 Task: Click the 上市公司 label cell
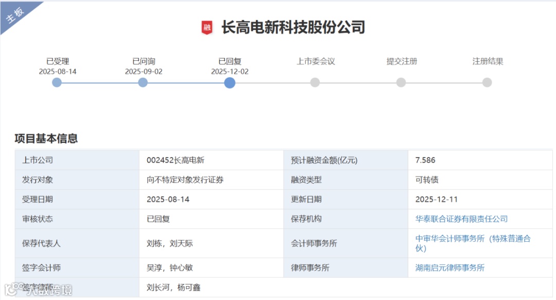[x=77, y=160]
